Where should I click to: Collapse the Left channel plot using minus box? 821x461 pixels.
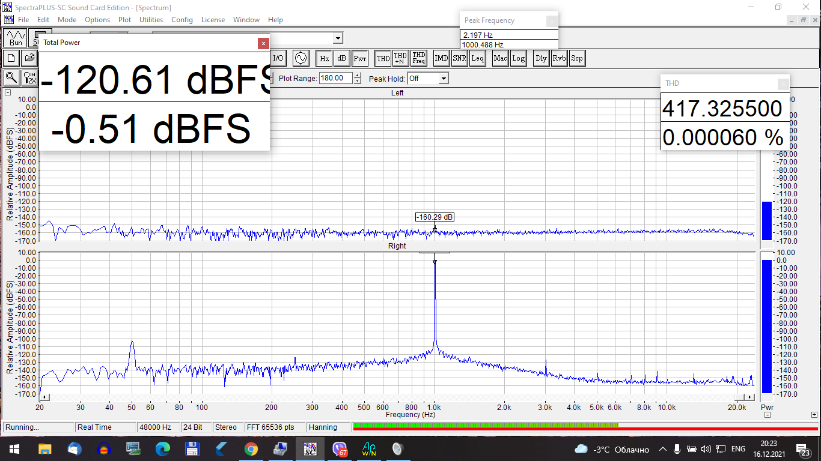click(8, 92)
